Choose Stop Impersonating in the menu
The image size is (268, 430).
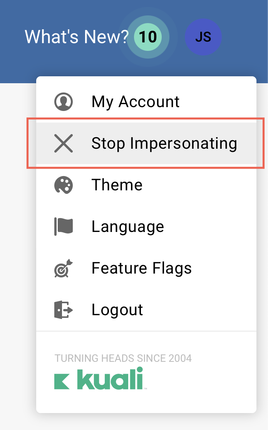pos(164,143)
